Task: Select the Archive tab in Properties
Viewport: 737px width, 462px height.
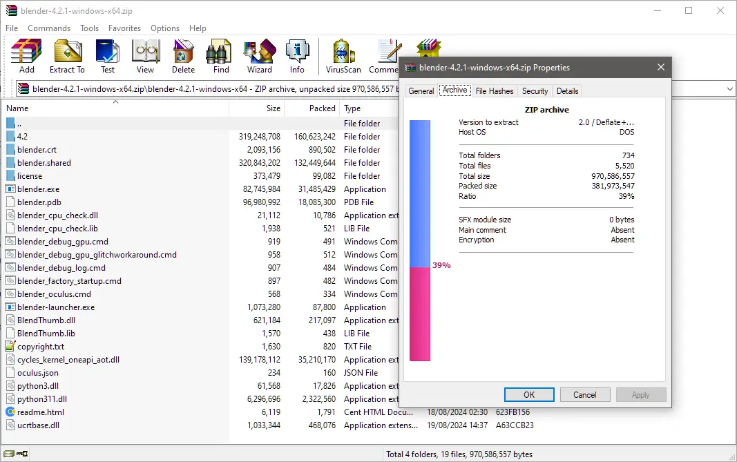Action: coord(455,90)
